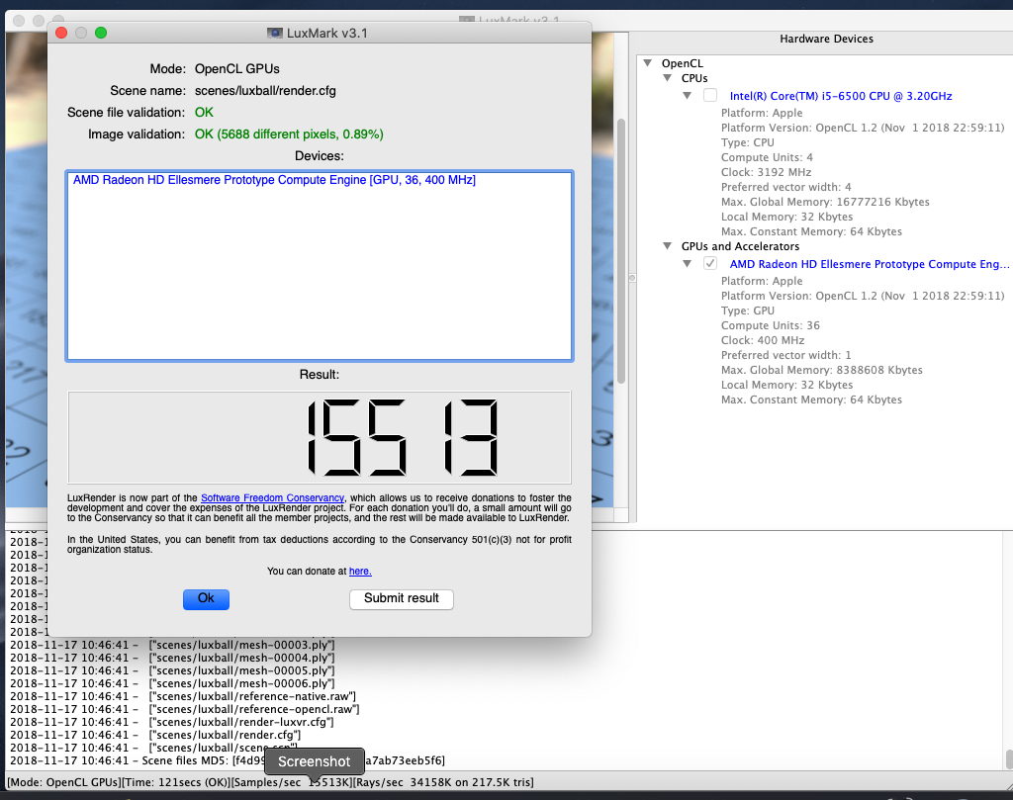
Task: Open the Software Freedom Conservancy link
Action: click(272, 497)
